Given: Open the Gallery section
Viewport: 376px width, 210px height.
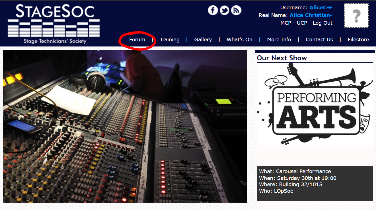Looking at the screenshot, I should pyautogui.click(x=203, y=40).
